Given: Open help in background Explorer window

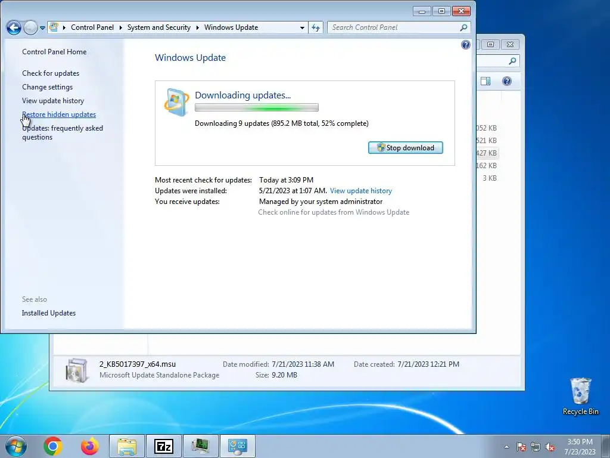Looking at the screenshot, I should [x=506, y=81].
